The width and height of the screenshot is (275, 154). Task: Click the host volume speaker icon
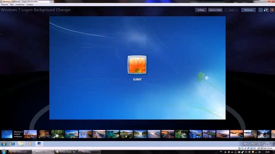click(x=260, y=152)
